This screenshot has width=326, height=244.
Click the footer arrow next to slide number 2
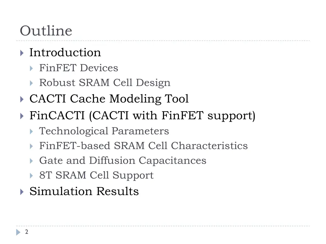[18, 232]
